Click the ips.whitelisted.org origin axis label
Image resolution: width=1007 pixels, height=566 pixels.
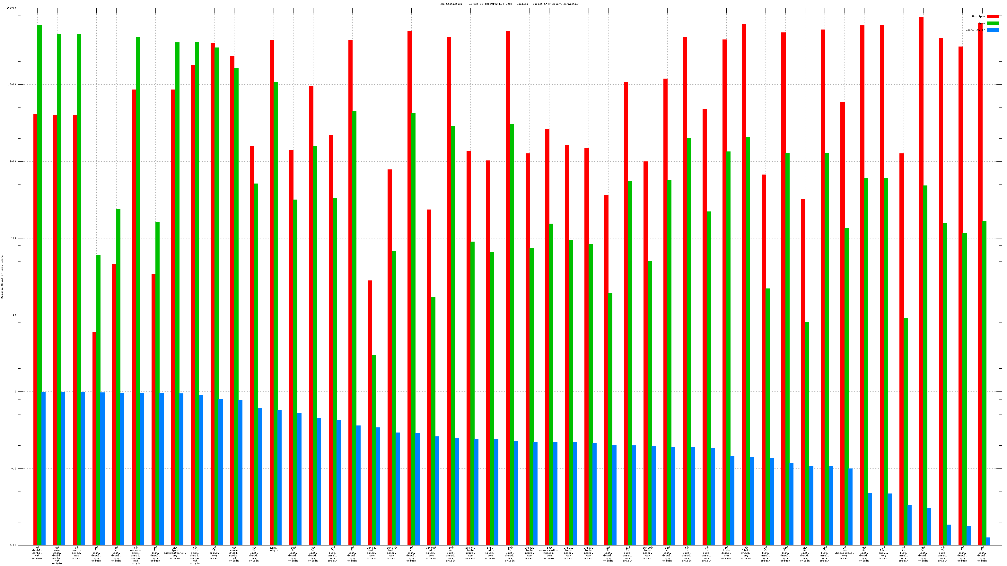(845, 553)
